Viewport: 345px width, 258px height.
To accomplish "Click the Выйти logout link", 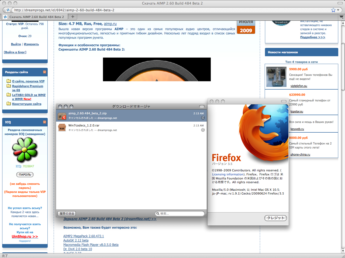I will tap(16, 44).
